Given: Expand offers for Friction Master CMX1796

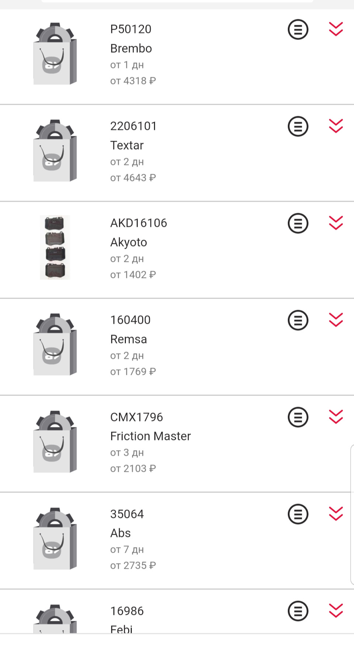Looking at the screenshot, I should 336,417.
